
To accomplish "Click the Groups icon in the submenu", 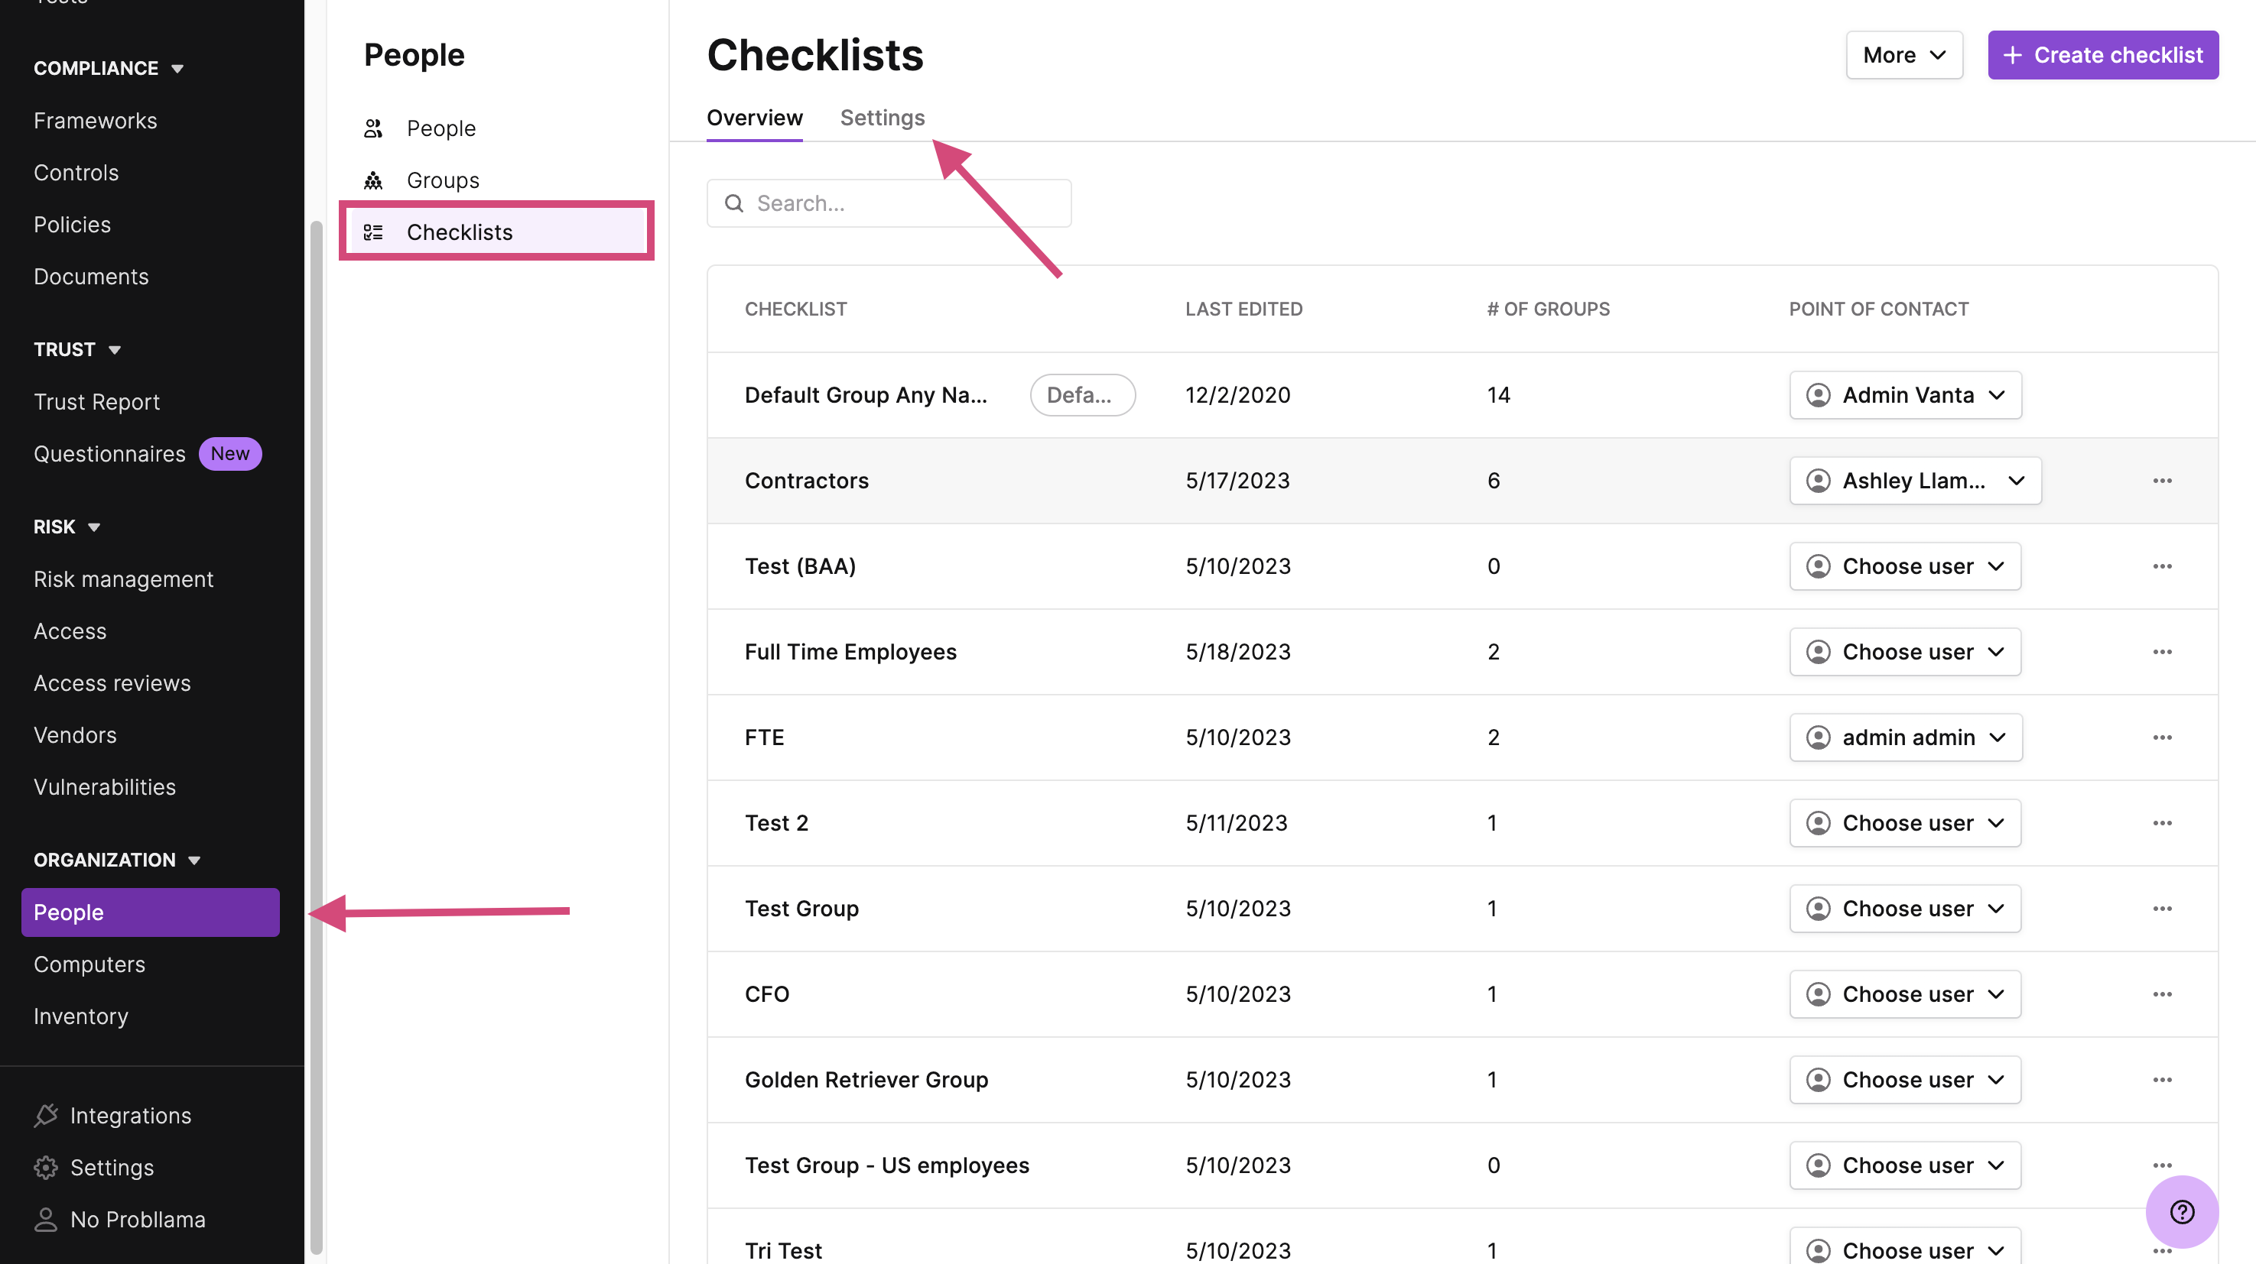I will click(373, 180).
